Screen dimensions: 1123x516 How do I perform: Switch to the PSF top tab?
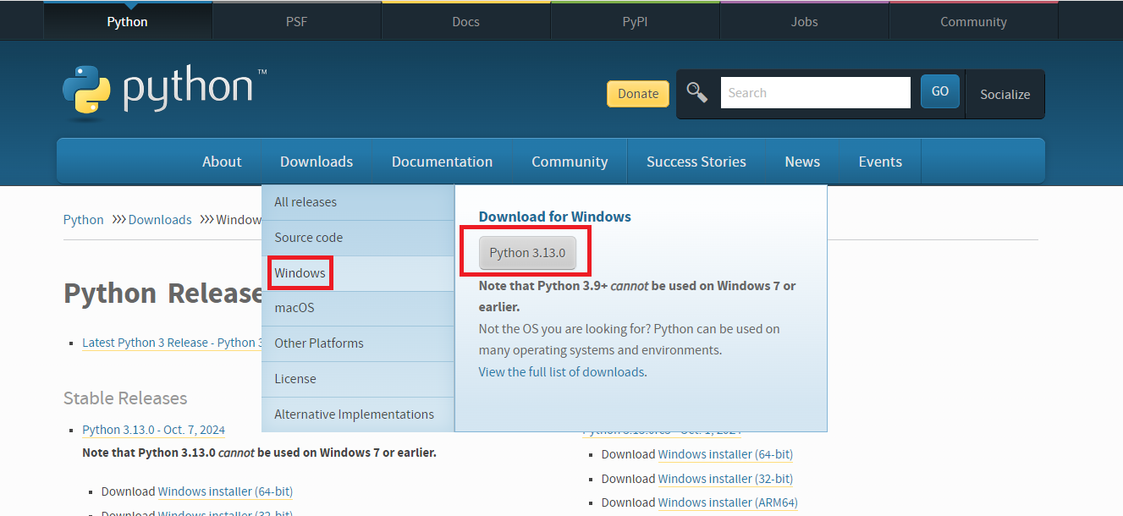coord(297,22)
